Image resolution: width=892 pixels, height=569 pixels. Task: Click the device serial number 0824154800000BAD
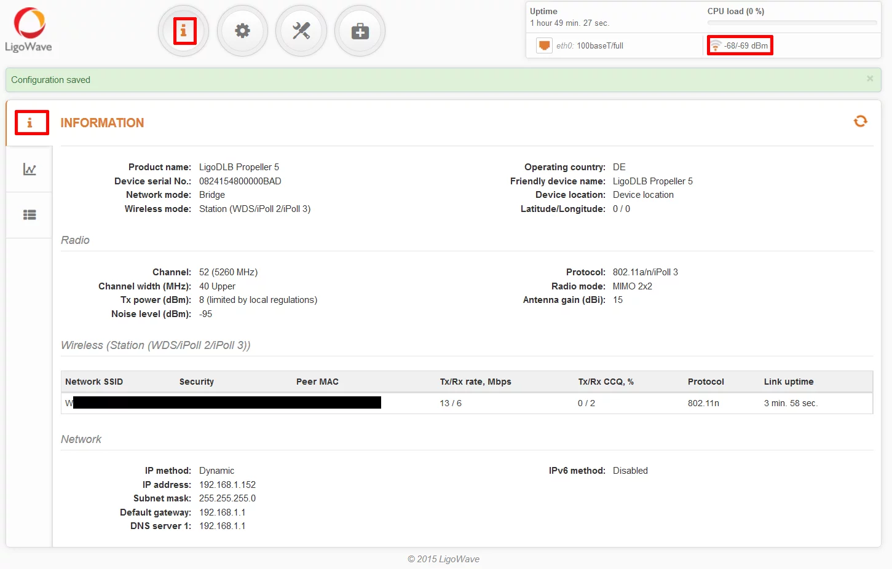coord(240,181)
